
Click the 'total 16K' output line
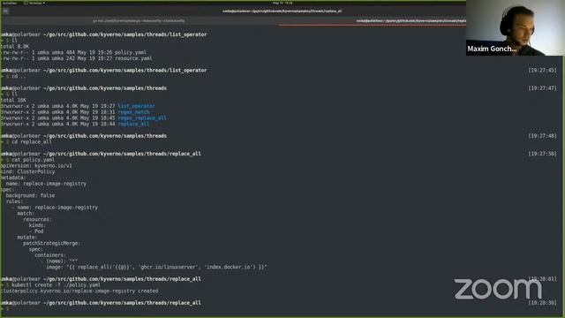coord(13,100)
